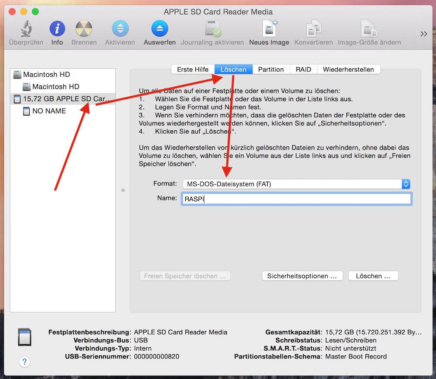Click the Verbindungs-Typ Intern value

[143, 349]
